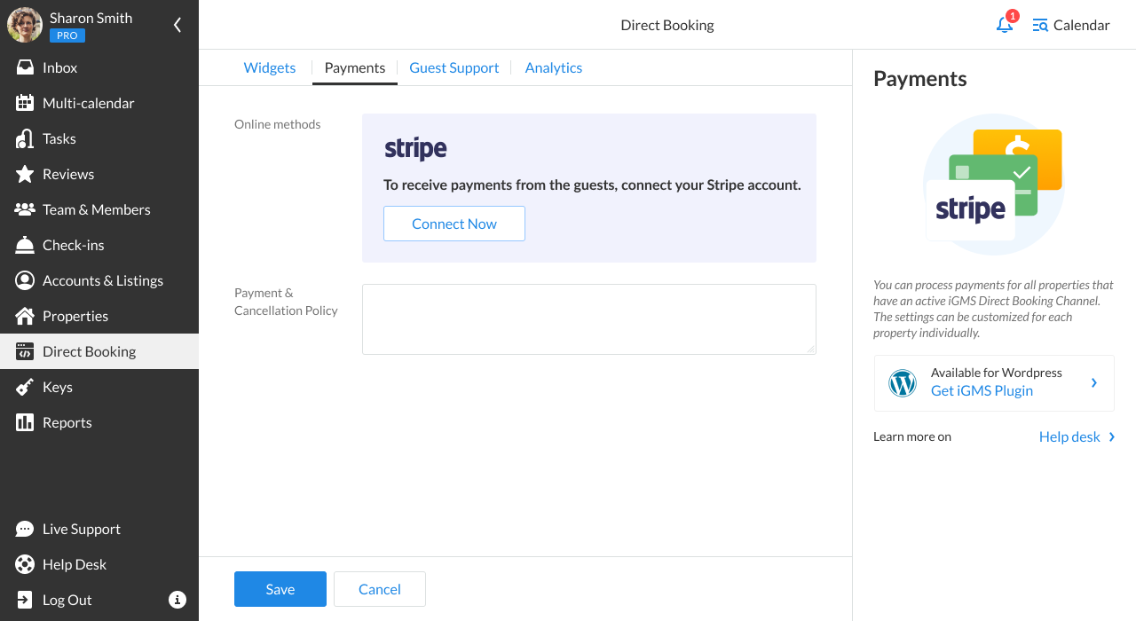Screen dimensions: 1136x621
Task: Expand the Available for Wordpress chevron
Action: 1094,382
